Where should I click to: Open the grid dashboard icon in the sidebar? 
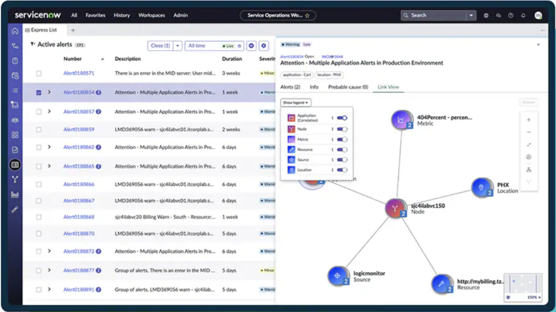(x=15, y=135)
